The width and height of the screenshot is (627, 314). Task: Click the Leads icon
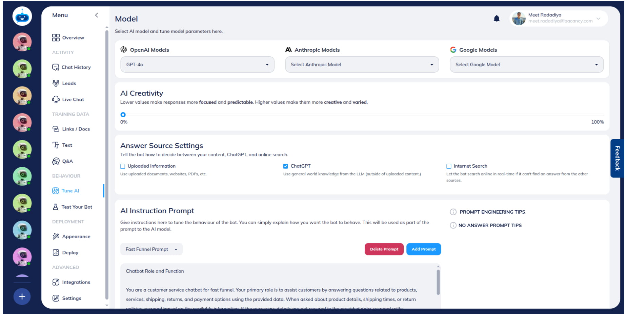coord(56,83)
